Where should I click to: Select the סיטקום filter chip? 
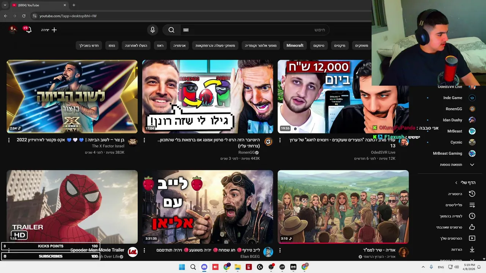coord(319,45)
